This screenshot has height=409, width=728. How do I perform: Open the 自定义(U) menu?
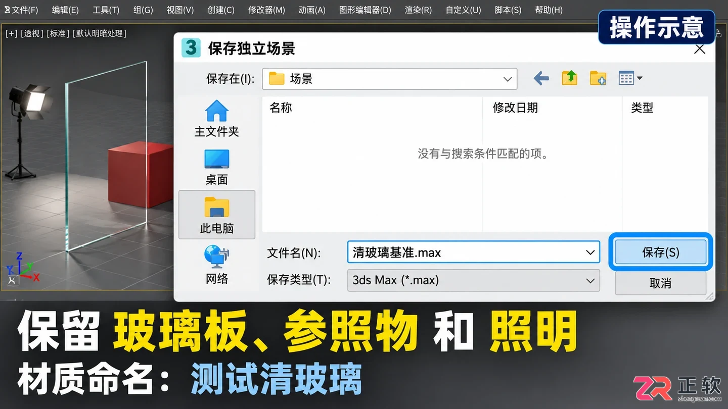point(463,10)
